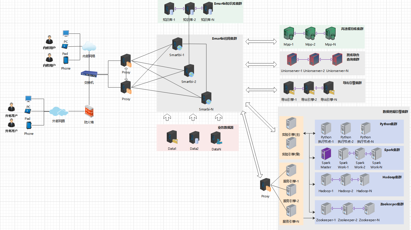Click the Unionserver-2 icon
Image resolution: width=411 pixels, height=230 pixels.
coord(314,60)
